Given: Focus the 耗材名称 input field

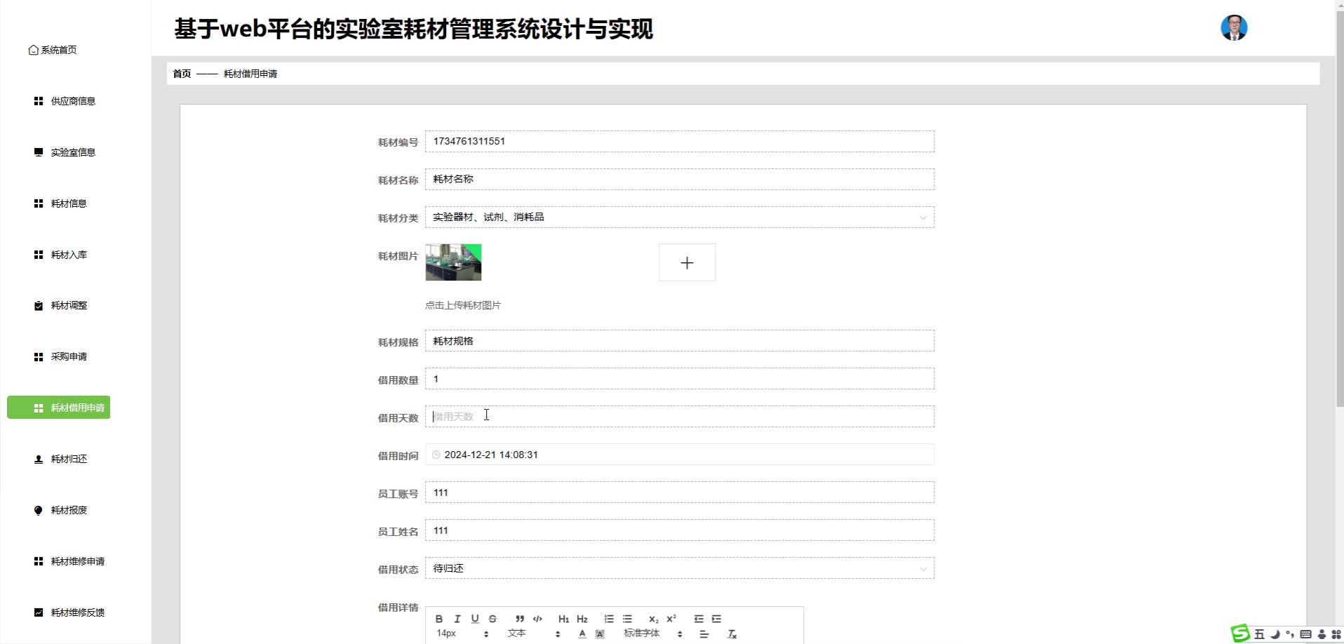Looking at the screenshot, I should 679,180.
